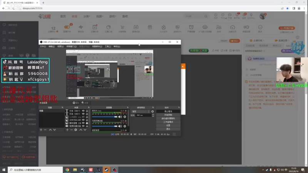Remove the selected source with minus icon
This screenshot has height=173, width=308.
(72, 130)
